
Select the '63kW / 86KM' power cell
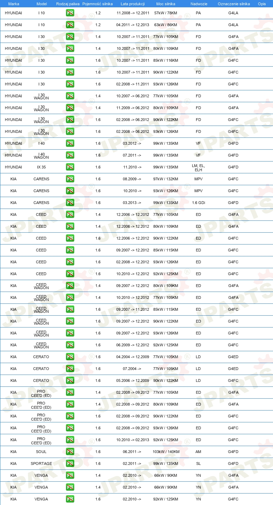[166, 25]
